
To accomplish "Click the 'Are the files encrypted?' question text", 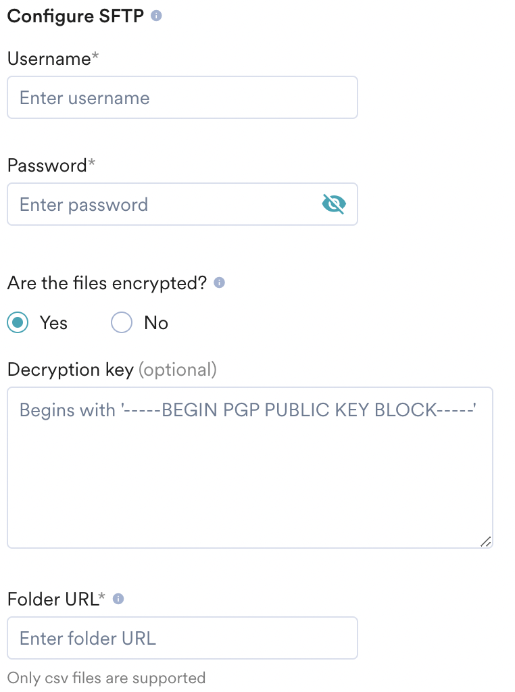I will pos(107,283).
